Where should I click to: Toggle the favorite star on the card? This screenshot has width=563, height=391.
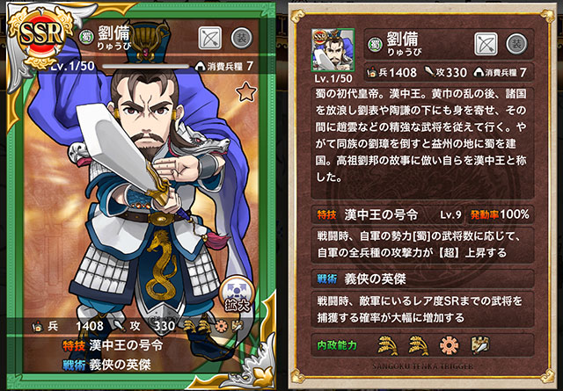[x=246, y=91]
